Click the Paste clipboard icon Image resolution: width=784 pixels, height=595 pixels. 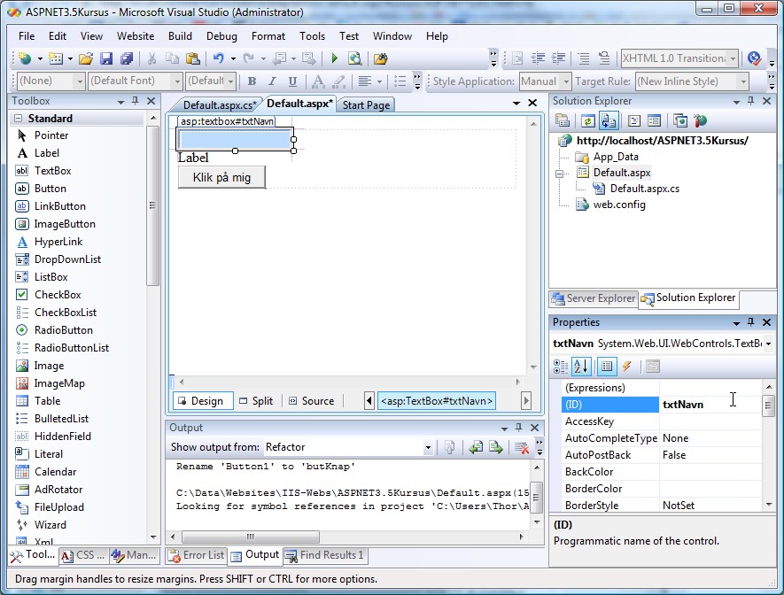(x=192, y=58)
